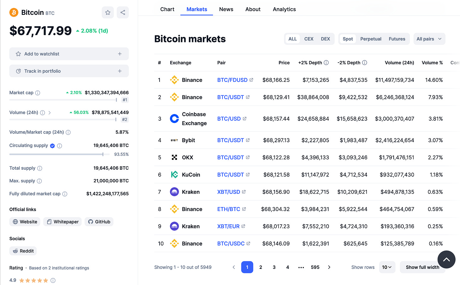Click the Bybit logo icon
460x285 pixels.
(x=174, y=140)
